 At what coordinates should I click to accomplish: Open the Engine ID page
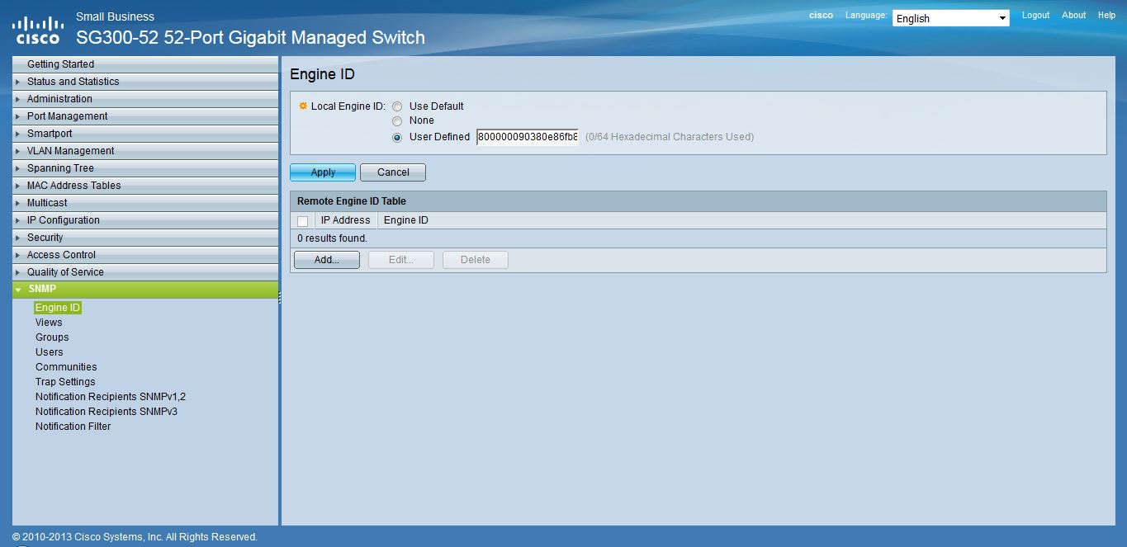pyautogui.click(x=58, y=308)
